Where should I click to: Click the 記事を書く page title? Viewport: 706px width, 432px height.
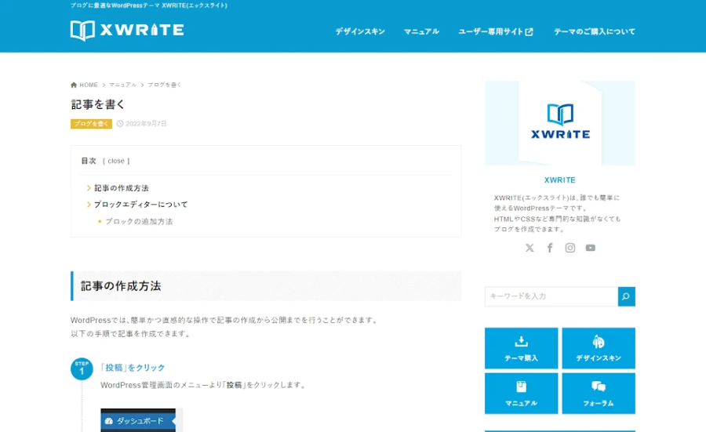(x=98, y=104)
